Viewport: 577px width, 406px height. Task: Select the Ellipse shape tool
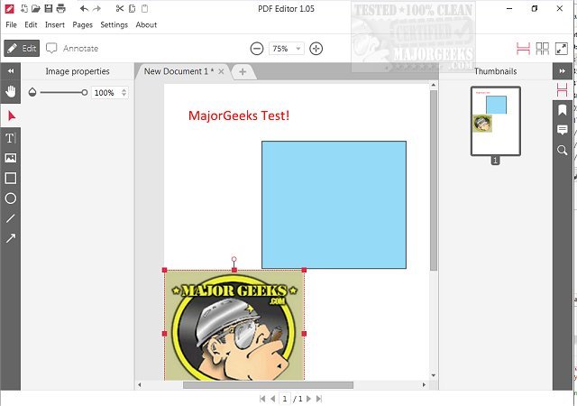point(10,198)
